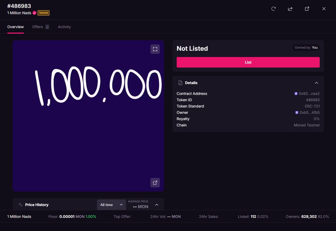This screenshot has width=336, height=231.
Task: Click the Details document icon
Action: tap(180, 83)
